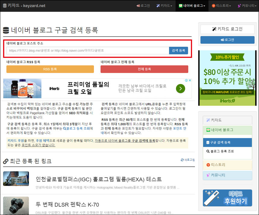
Task: Click the blue 로그인 button in the sidebar
Action: [x=227, y=40]
